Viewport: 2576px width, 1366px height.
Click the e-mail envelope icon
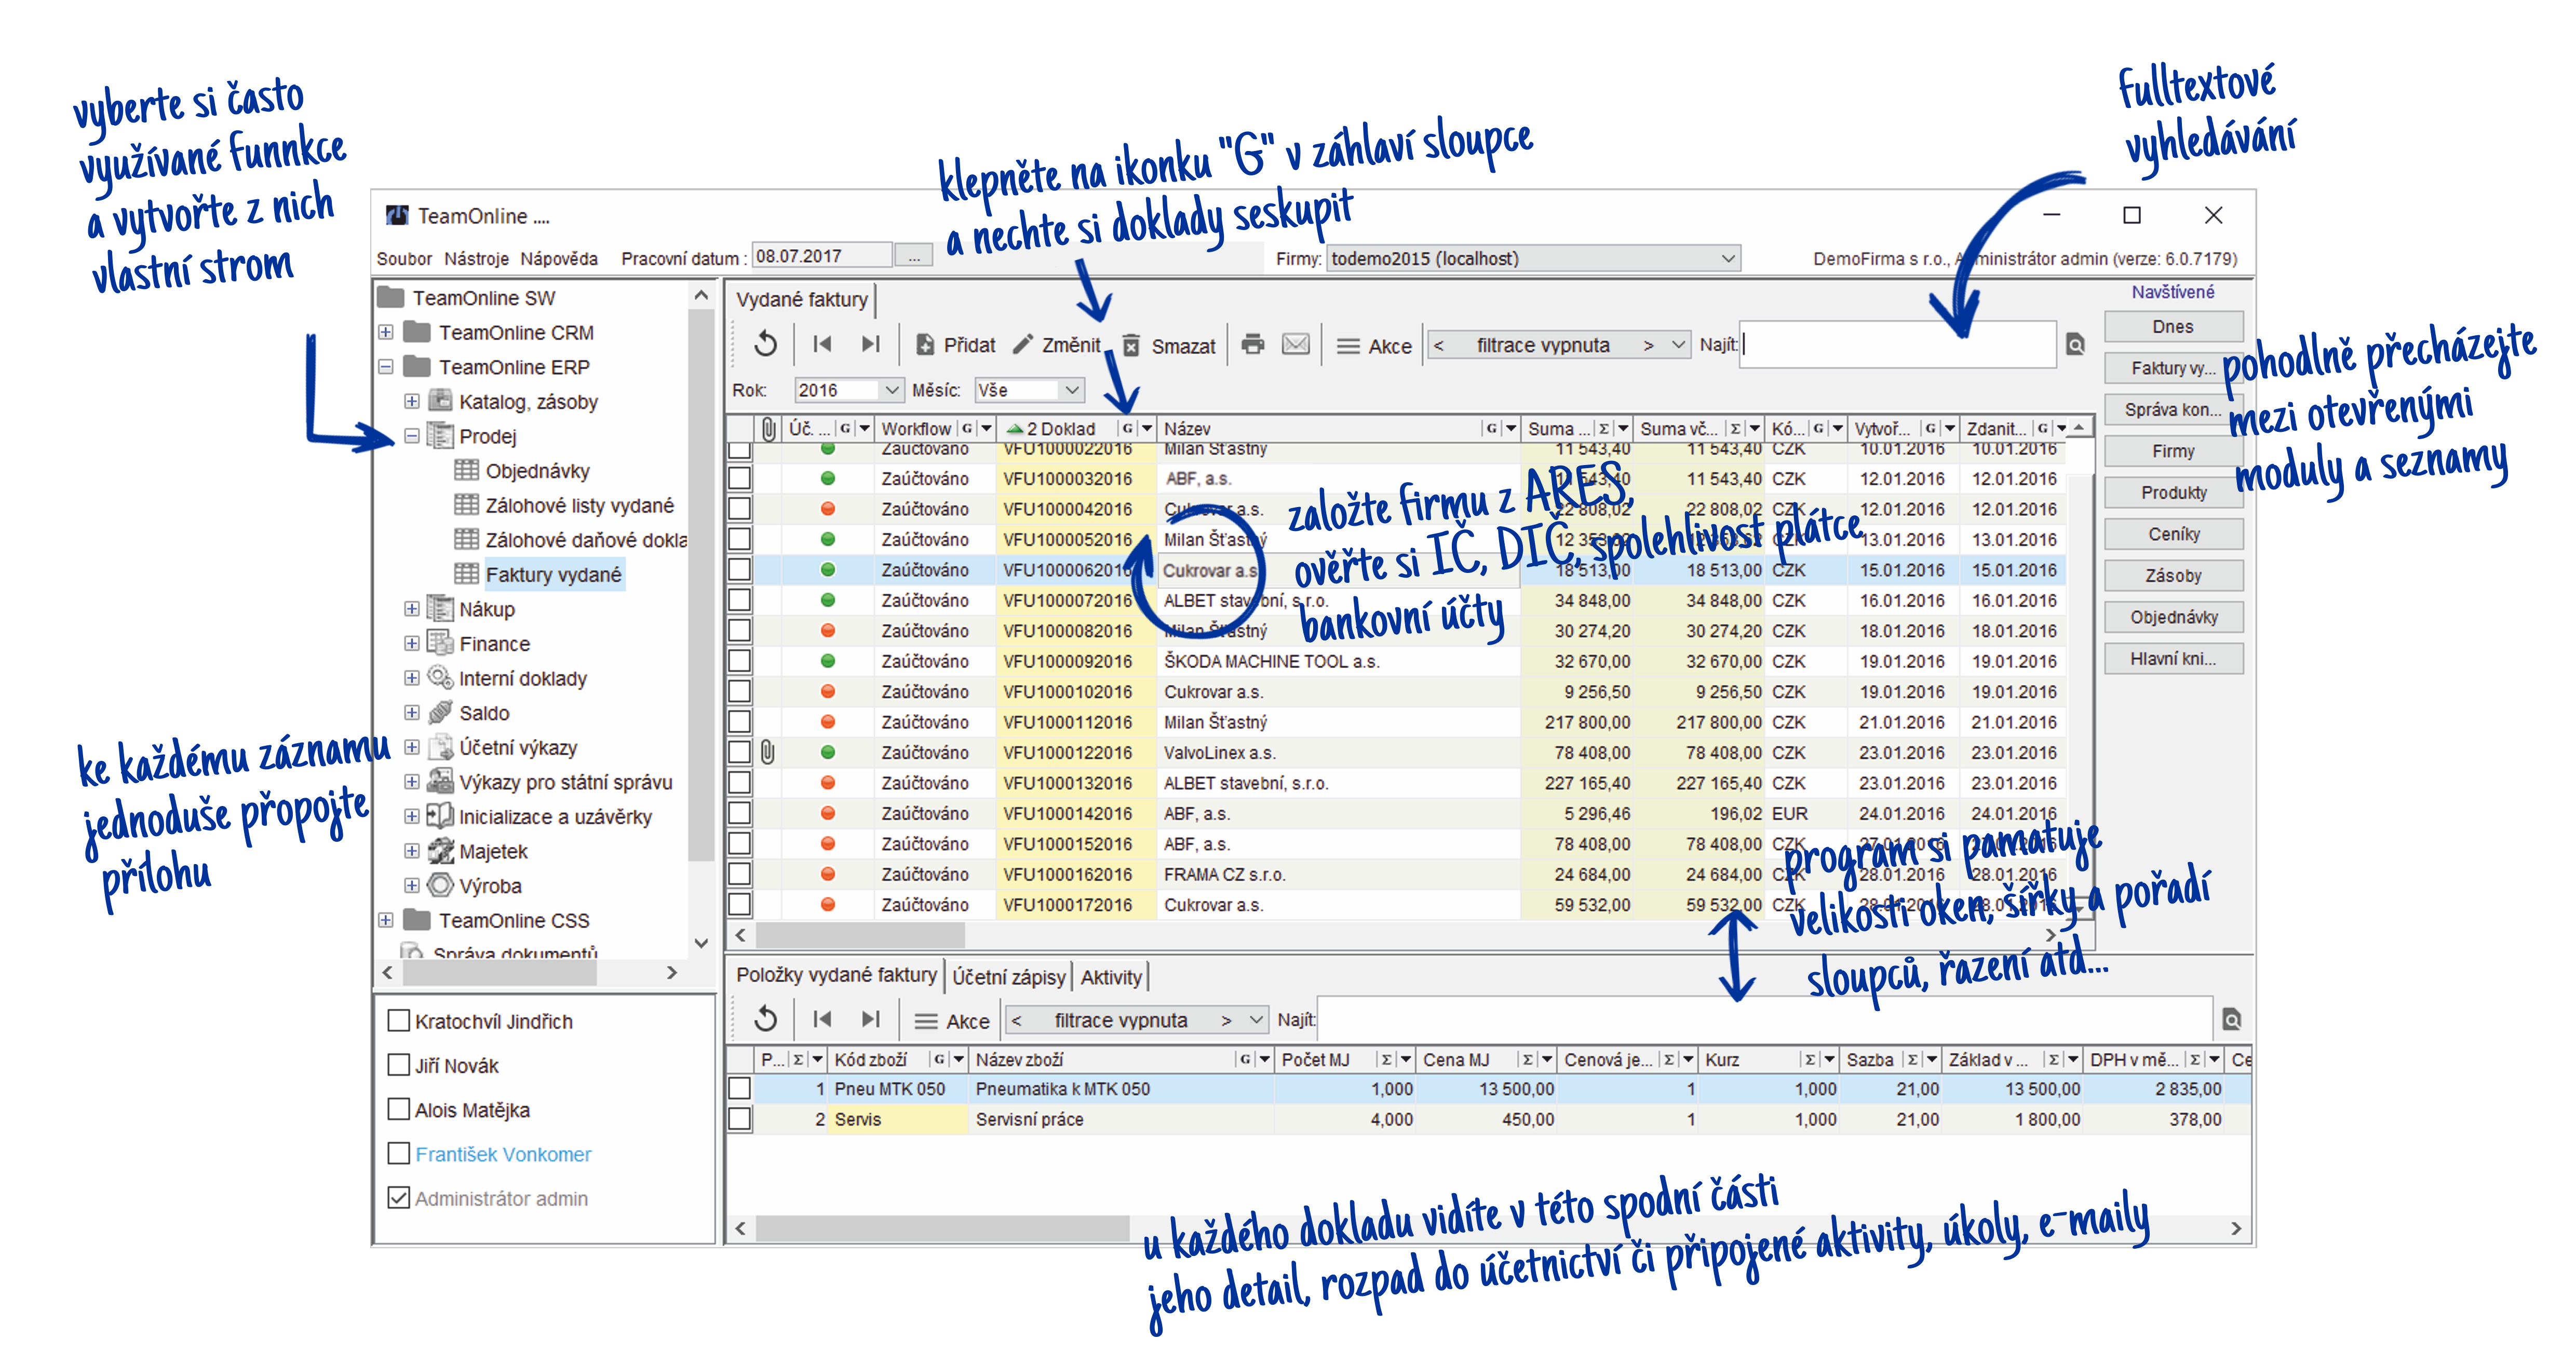coord(1295,345)
